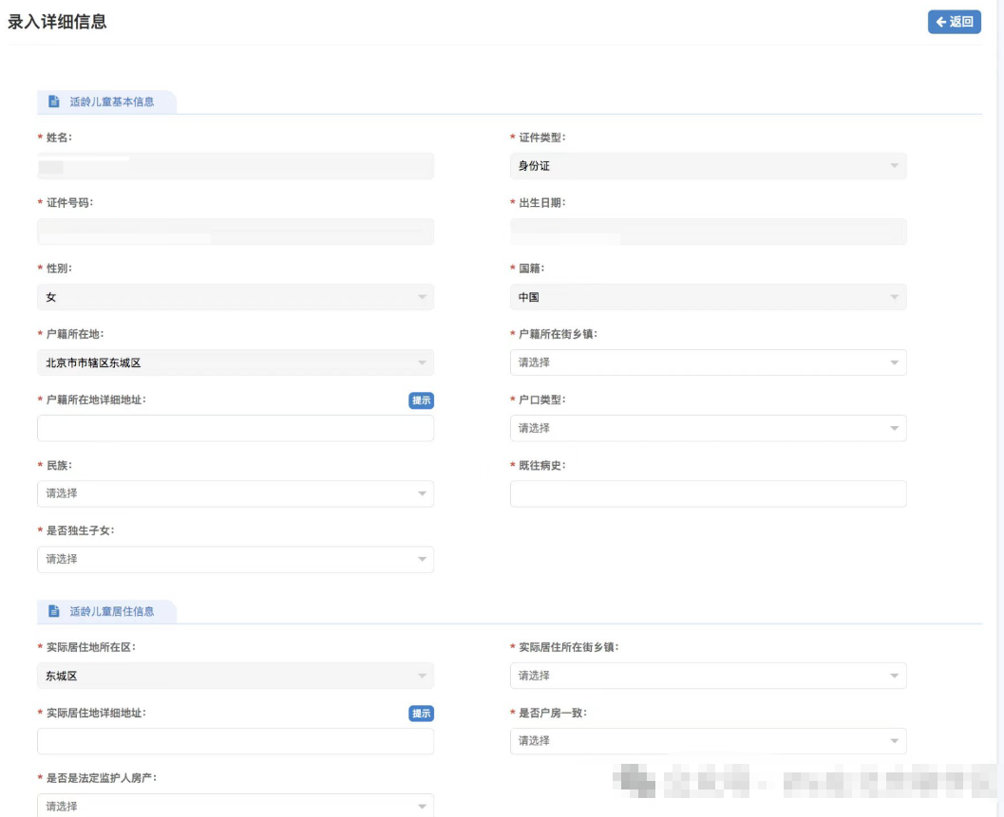Click the 适龄儿童基本信息 document icon

click(x=54, y=102)
